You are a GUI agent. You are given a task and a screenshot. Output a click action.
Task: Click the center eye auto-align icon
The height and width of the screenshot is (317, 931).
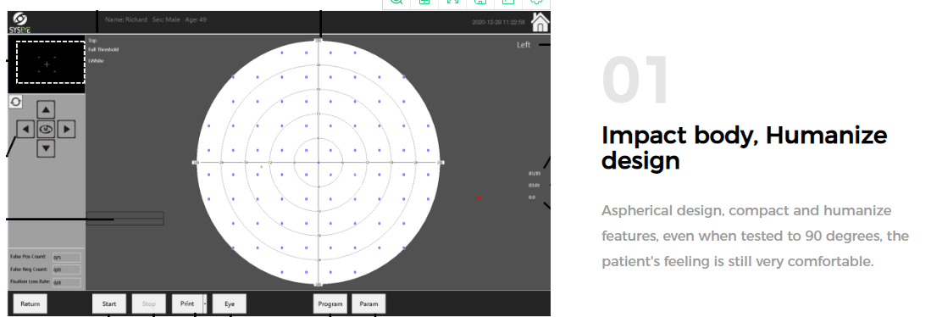pos(47,129)
